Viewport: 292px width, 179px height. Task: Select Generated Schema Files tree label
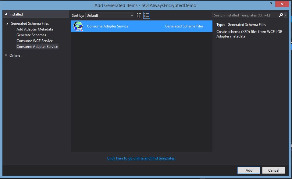(30, 23)
